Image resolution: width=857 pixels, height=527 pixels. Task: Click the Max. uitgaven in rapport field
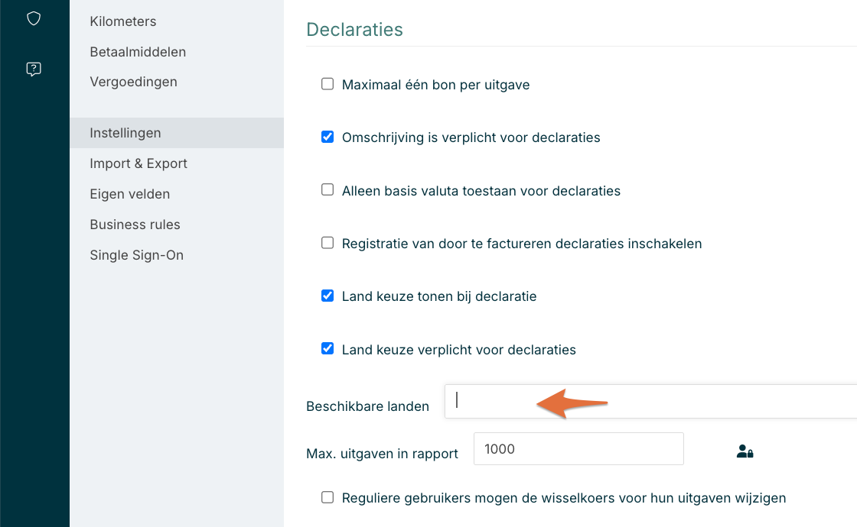point(578,449)
